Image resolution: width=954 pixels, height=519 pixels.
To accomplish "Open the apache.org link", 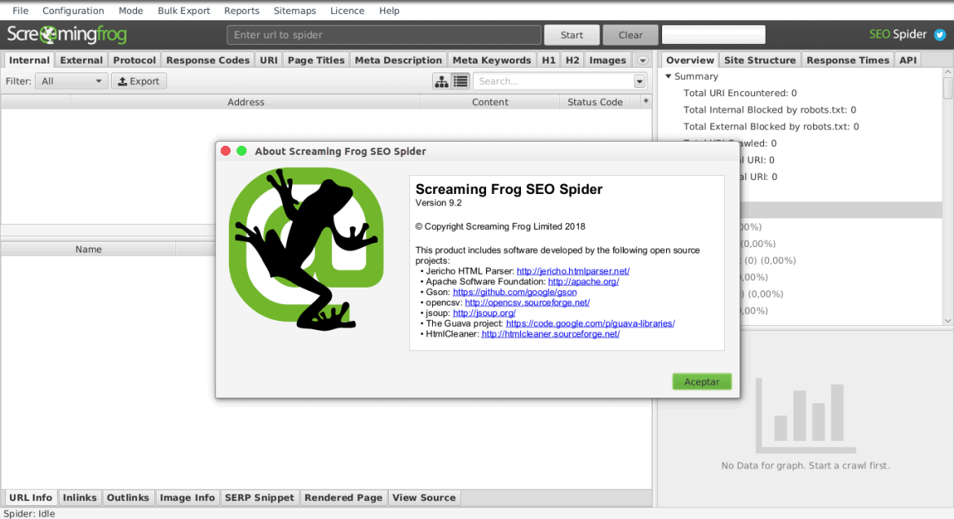I will coord(584,281).
